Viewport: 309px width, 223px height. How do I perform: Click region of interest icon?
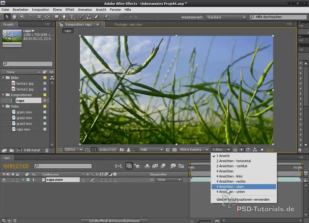[168, 149]
